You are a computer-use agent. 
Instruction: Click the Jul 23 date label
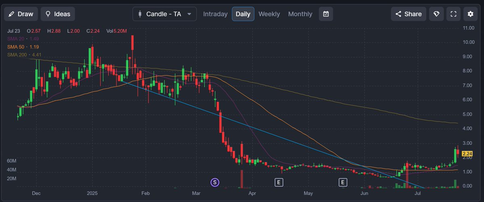pyautogui.click(x=13, y=31)
